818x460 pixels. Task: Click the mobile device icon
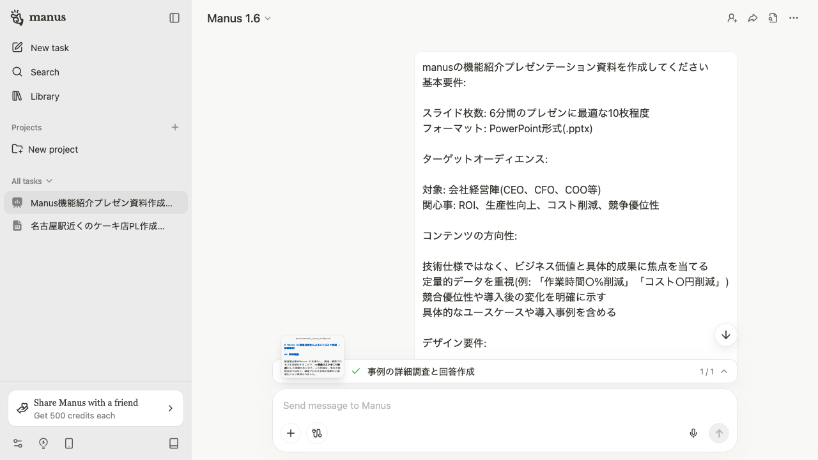tap(69, 443)
